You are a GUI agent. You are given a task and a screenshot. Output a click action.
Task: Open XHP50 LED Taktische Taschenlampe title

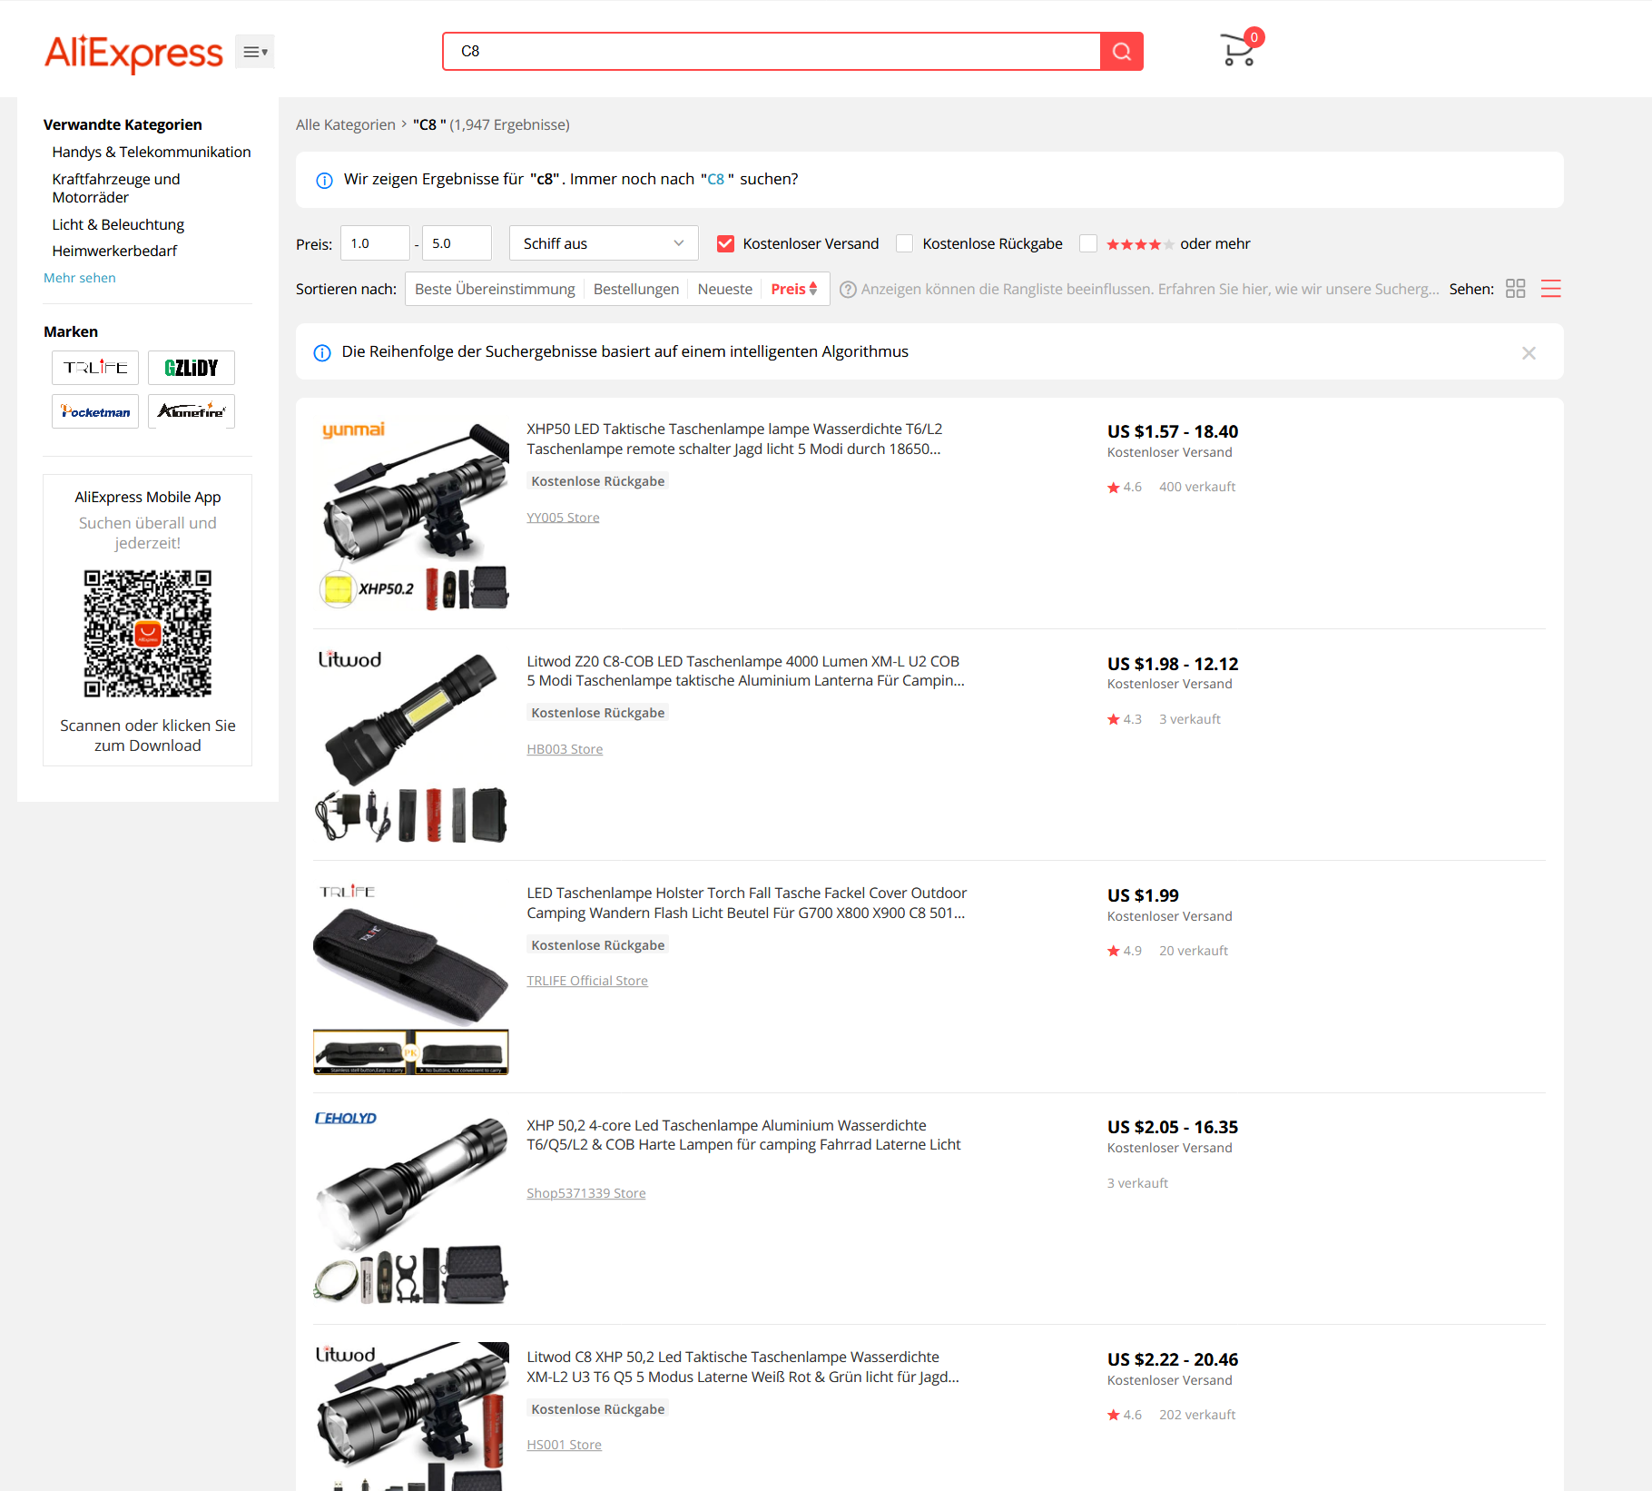click(x=734, y=439)
